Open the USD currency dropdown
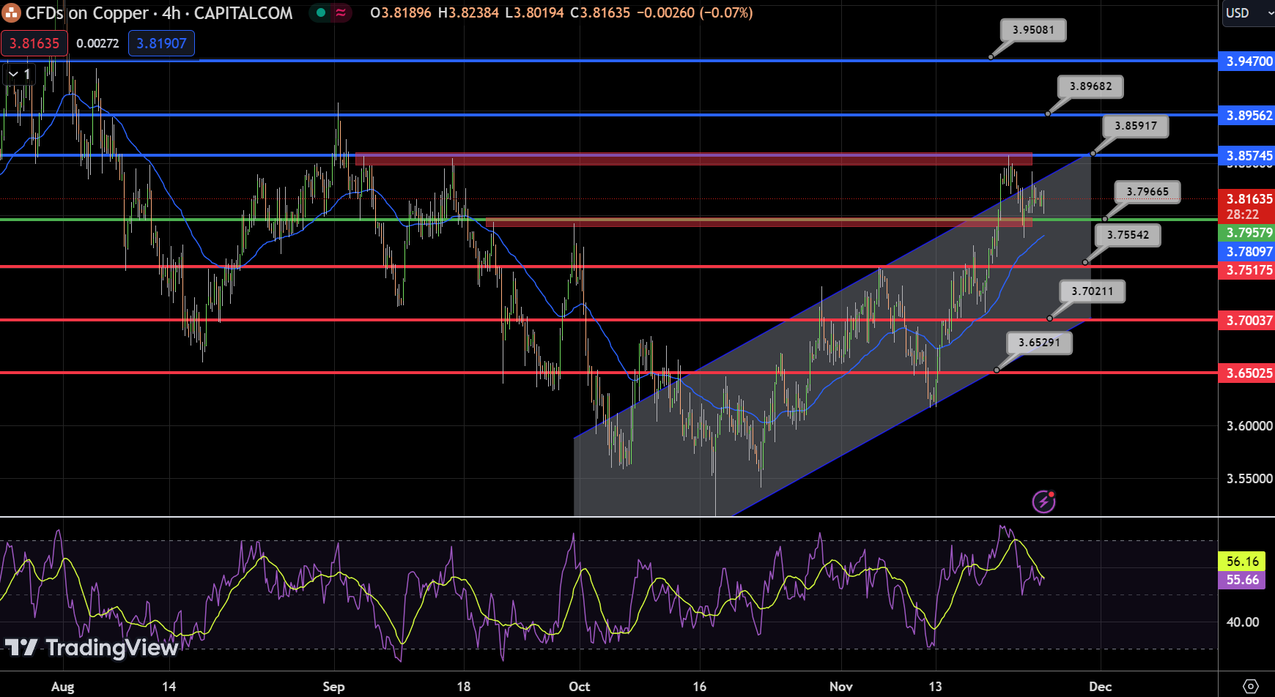Screen dimensions: 1275x697 [1248, 12]
